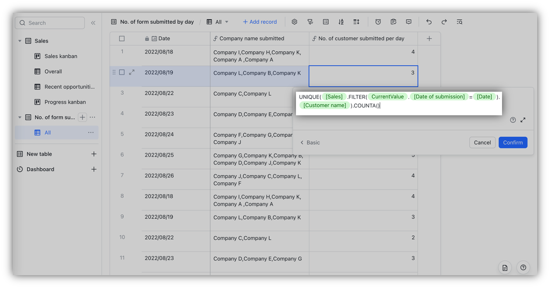The width and height of the screenshot is (550, 288).
Task: Open more options for the All view
Action: pos(91,133)
